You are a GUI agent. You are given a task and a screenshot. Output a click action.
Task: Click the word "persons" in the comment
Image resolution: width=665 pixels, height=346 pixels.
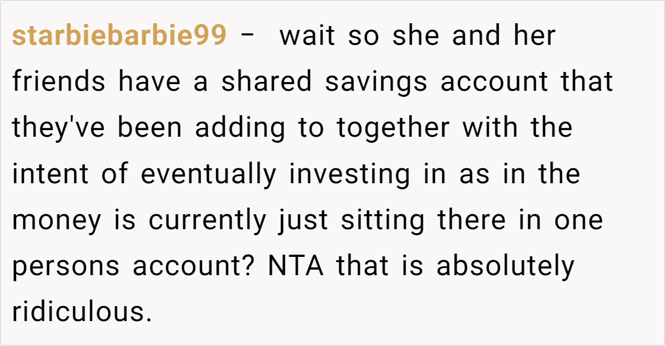click(66, 266)
